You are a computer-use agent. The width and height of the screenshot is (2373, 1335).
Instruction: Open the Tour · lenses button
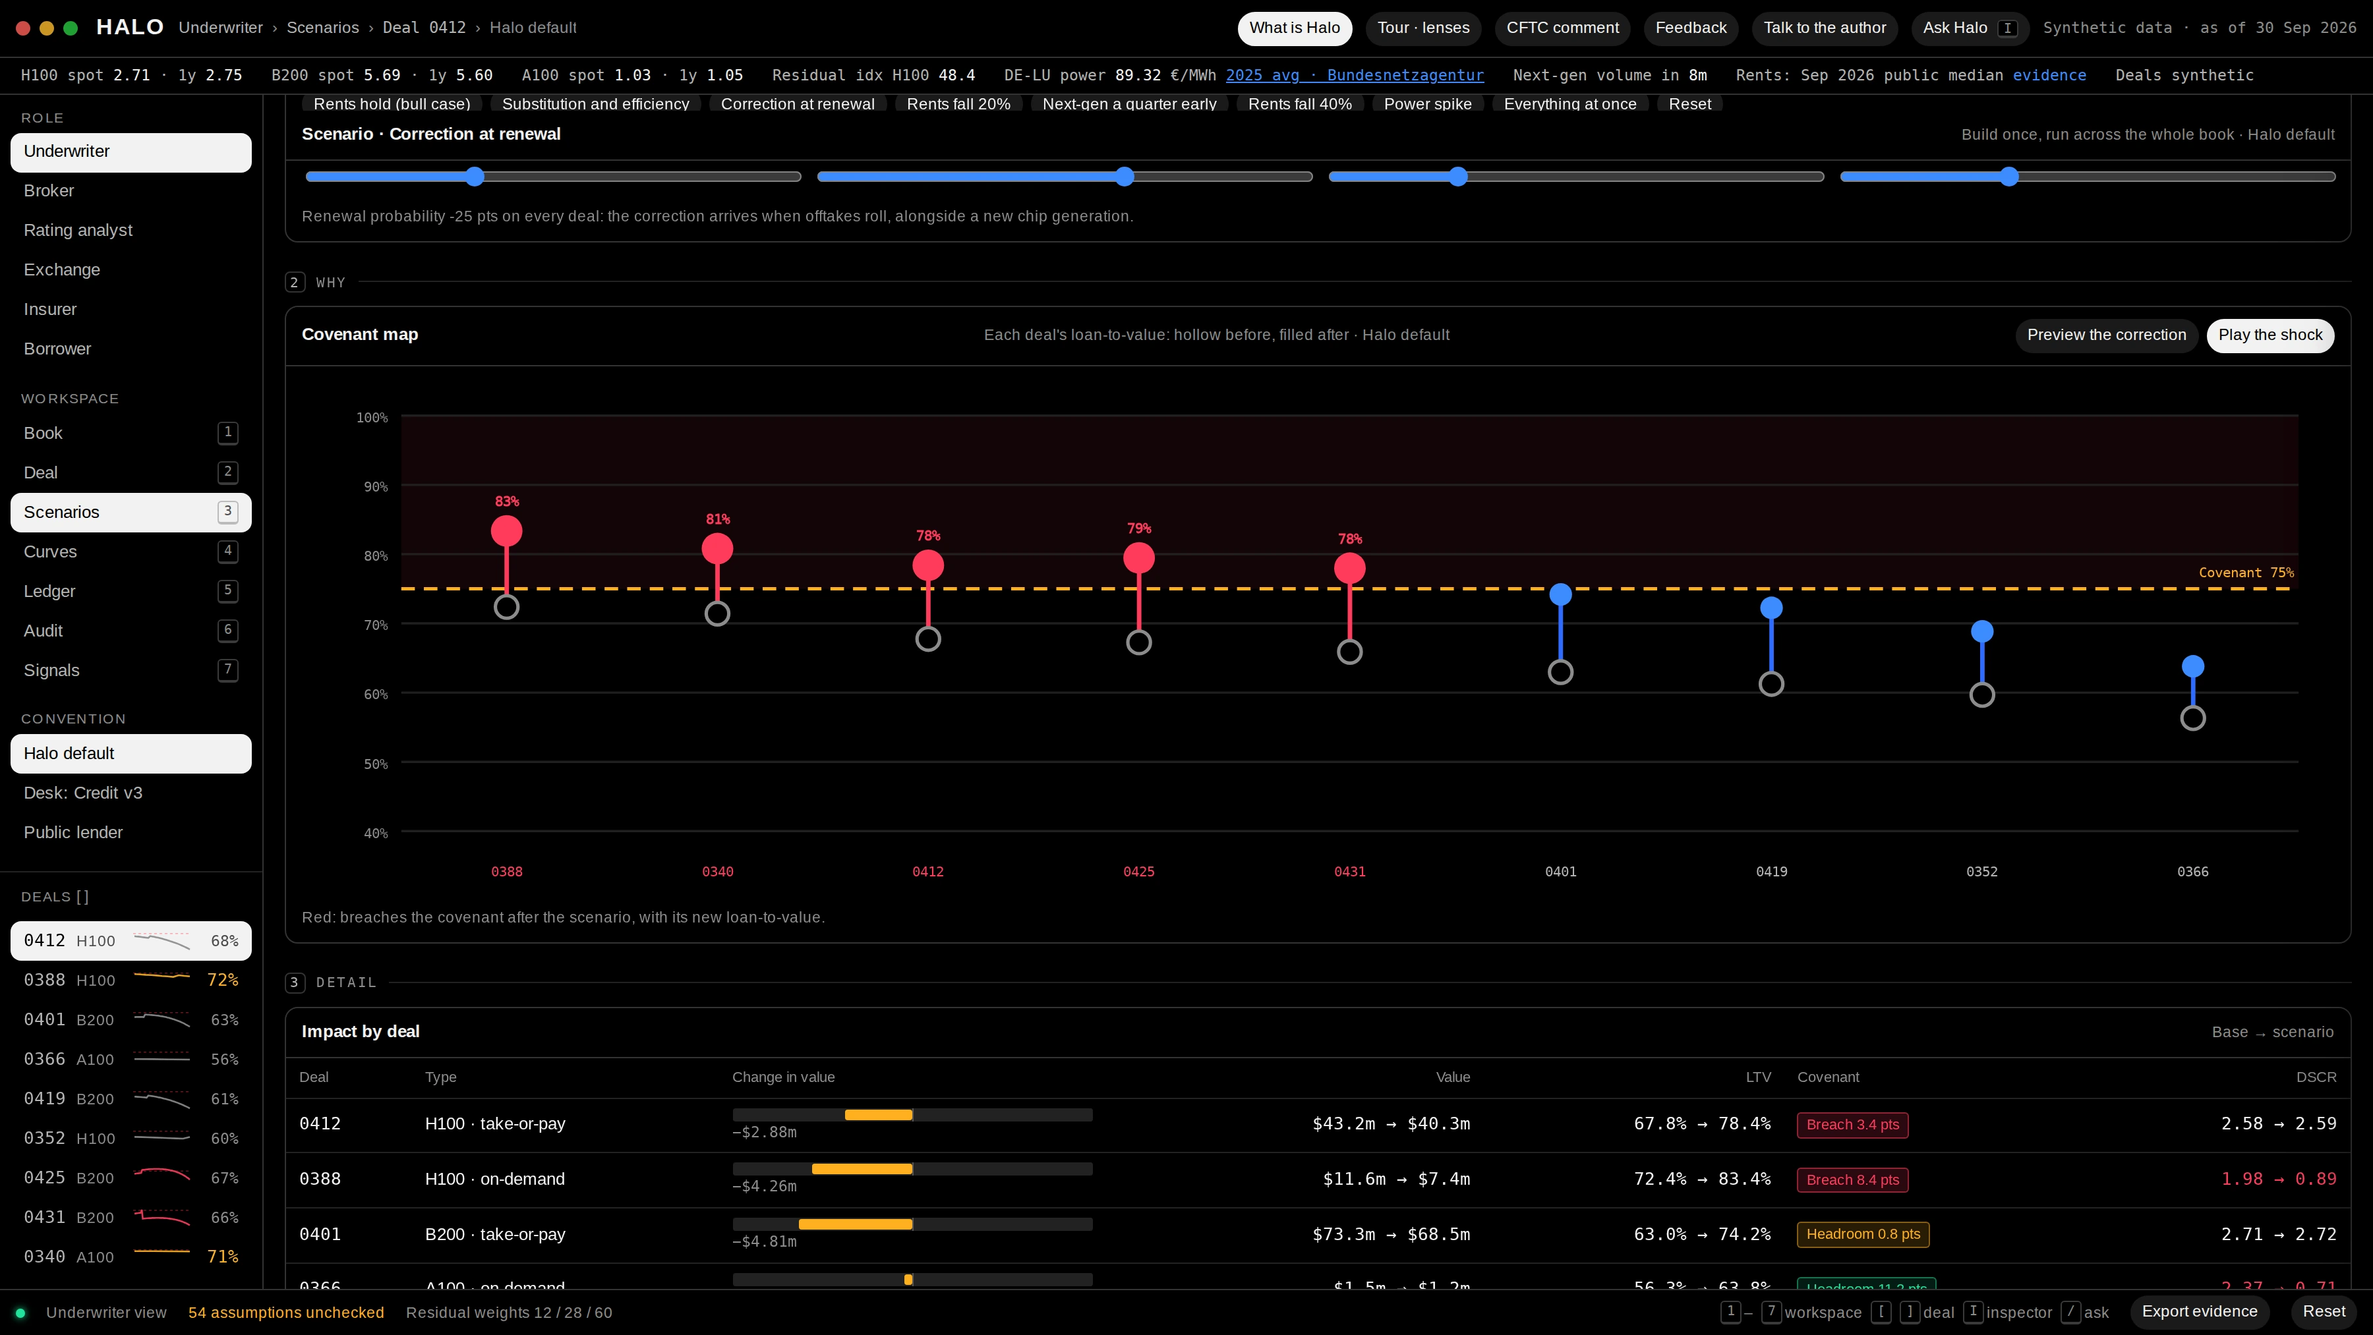[x=1423, y=28]
